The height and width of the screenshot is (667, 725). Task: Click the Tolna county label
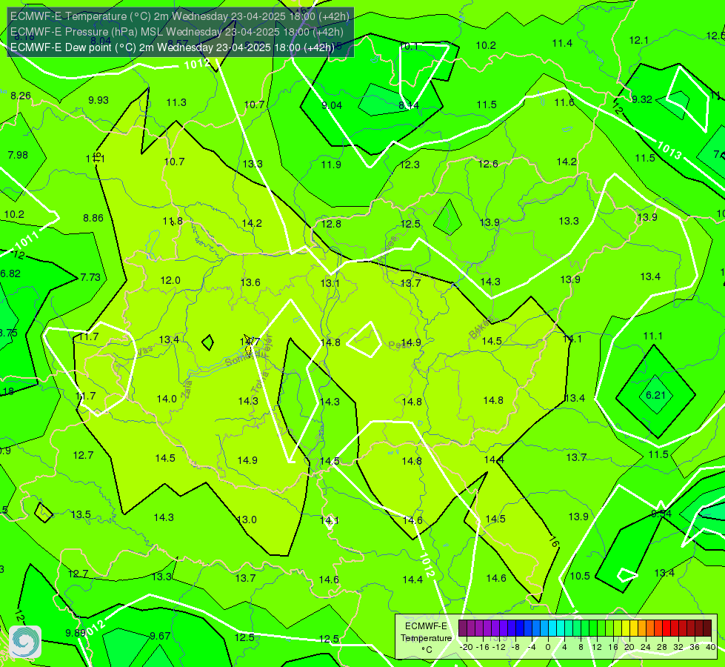[260, 382]
